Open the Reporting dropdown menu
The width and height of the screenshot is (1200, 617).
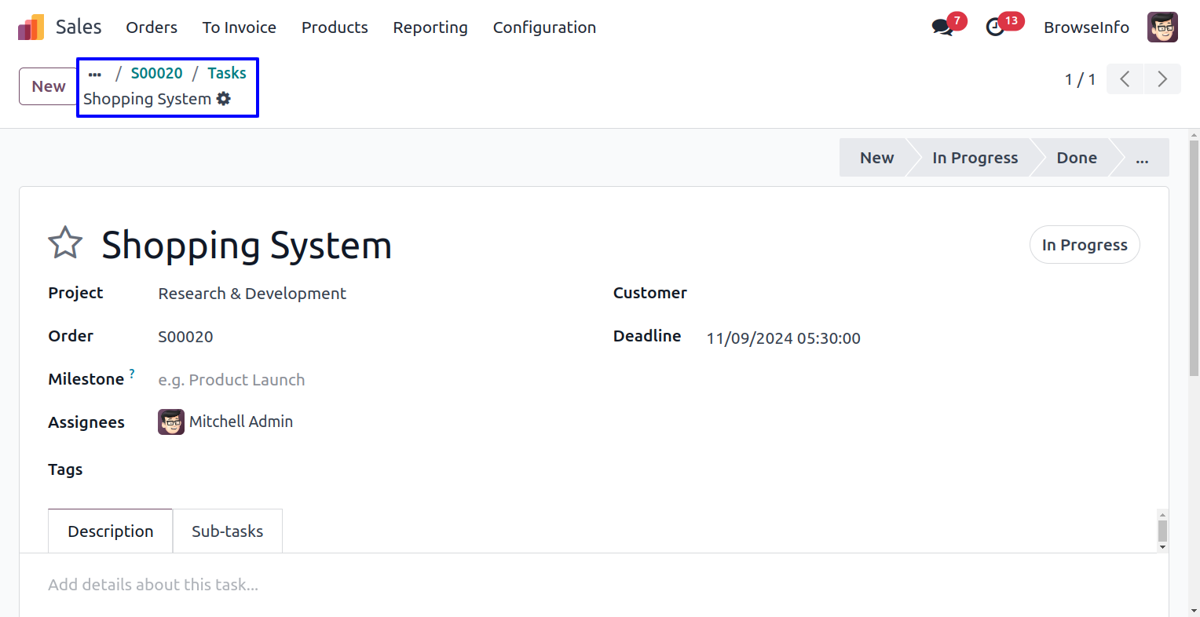(x=430, y=27)
